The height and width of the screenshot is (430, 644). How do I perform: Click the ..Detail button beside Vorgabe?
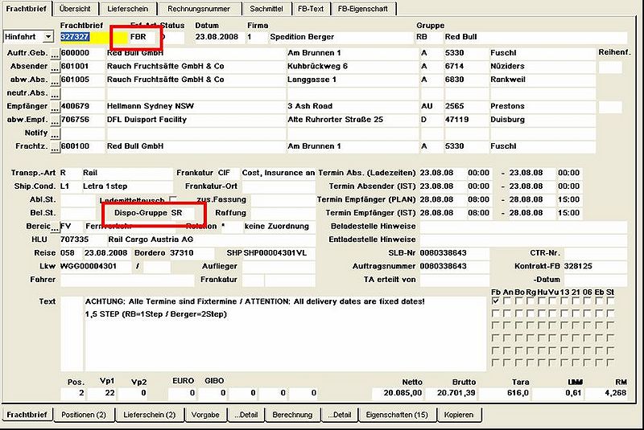246,415
